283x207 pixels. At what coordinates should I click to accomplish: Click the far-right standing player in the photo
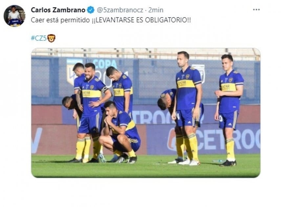229,110
